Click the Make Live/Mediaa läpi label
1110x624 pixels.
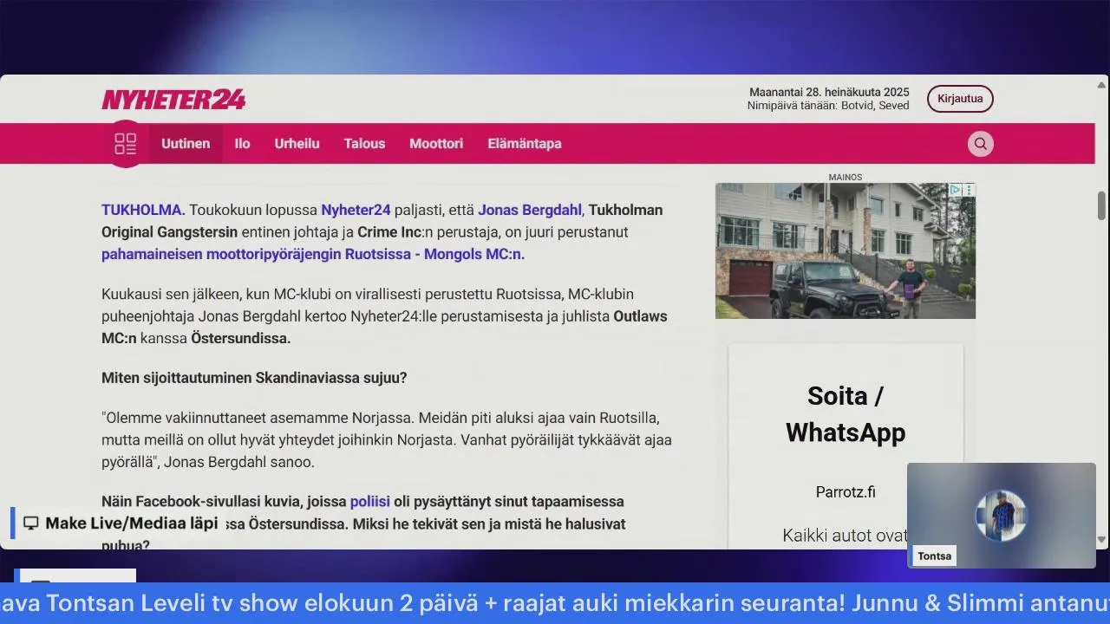coord(131,523)
